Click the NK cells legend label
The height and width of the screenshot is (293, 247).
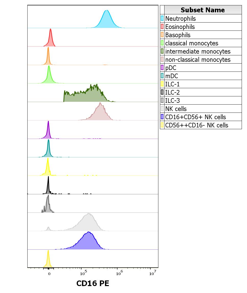coord(176,109)
